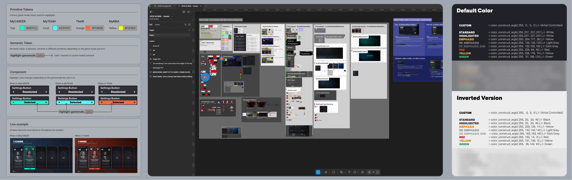Toggle the collapse sidebar icon
The height and width of the screenshot is (180, 572).
[189, 12]
